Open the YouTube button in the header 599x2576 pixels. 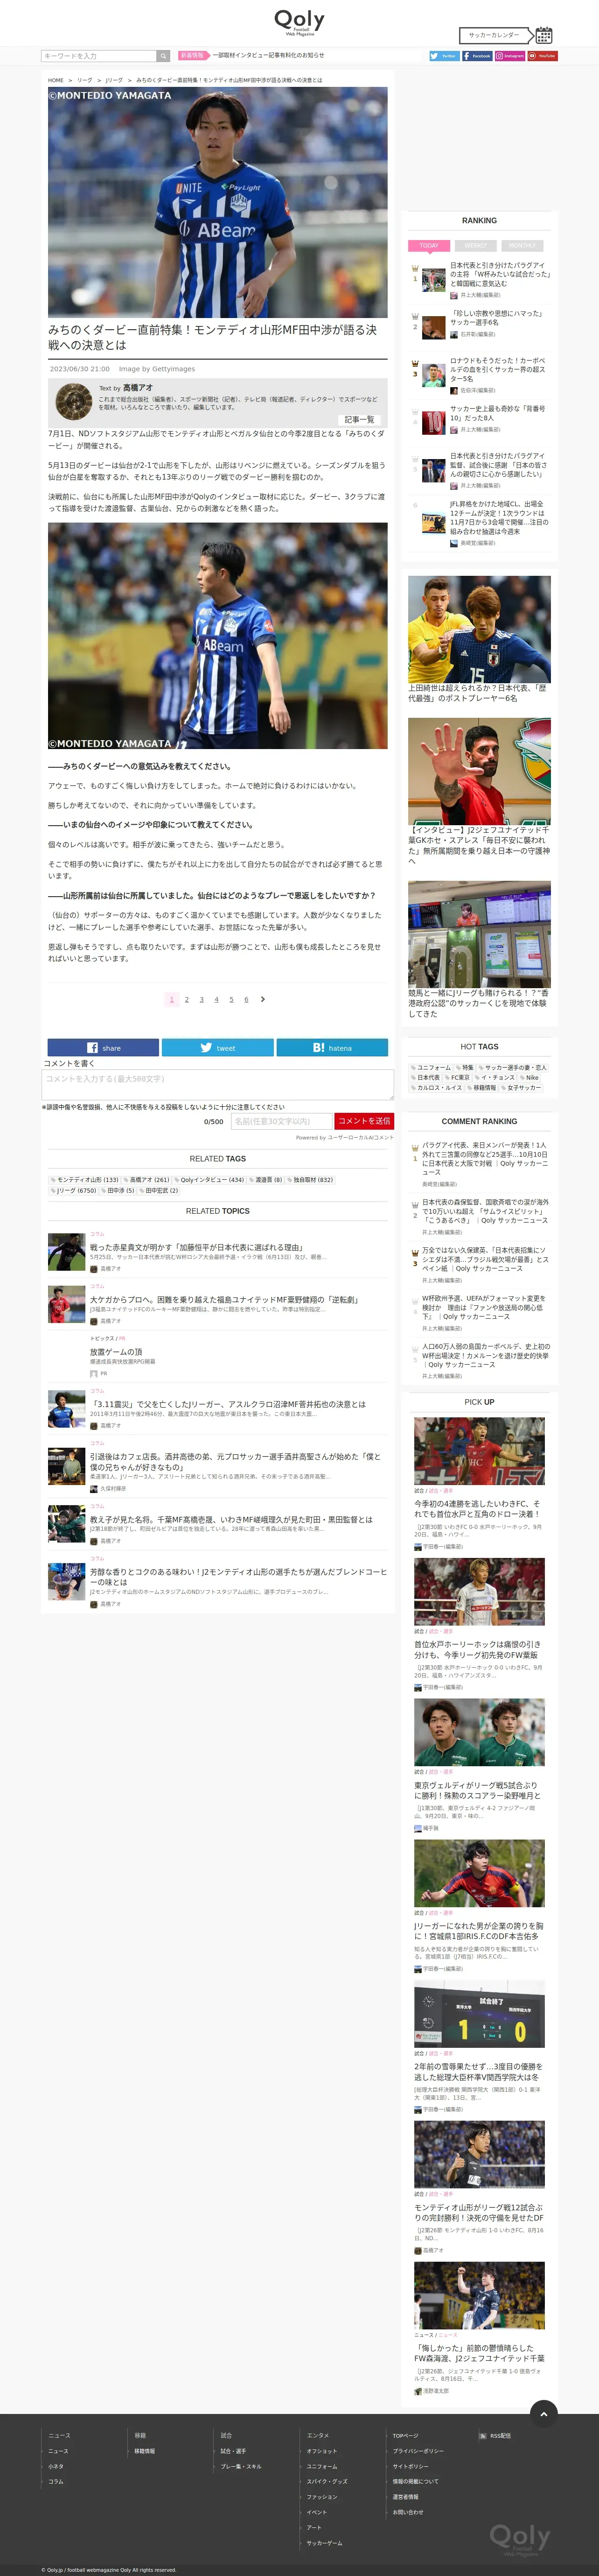(542, 56)
